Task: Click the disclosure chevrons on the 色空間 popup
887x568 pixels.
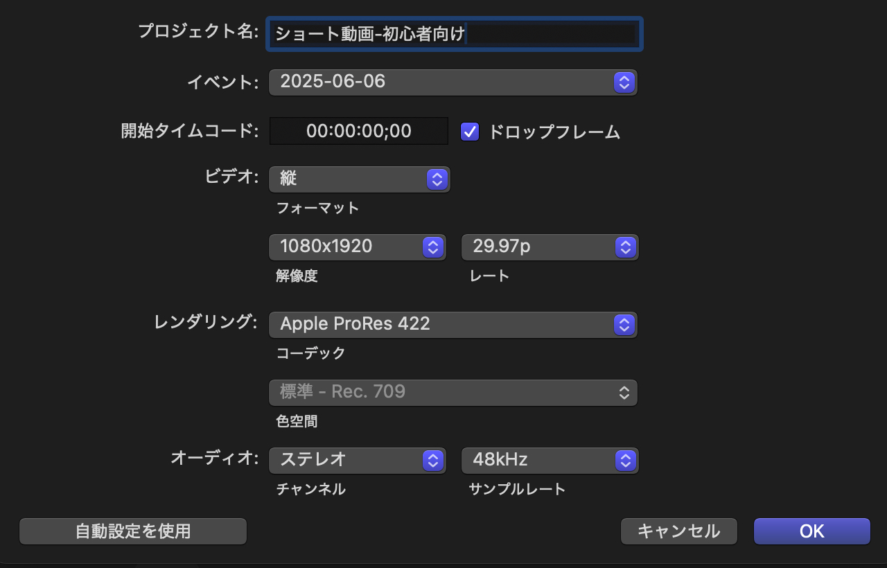Action: tap(624, 392)
